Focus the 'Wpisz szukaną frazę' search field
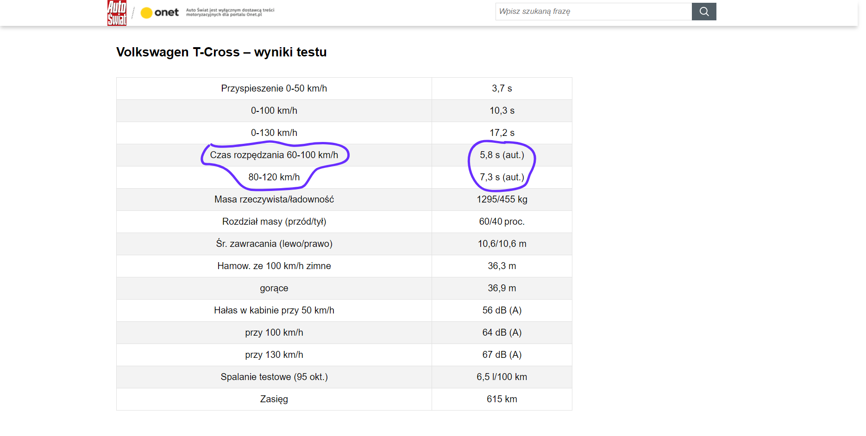This screenshot has width=866, height=436. tap(594, 12)
